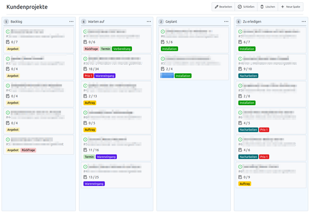Click the checklist icon beside 0 / 9
310x215 pixels.
click(x=240, y=177)
